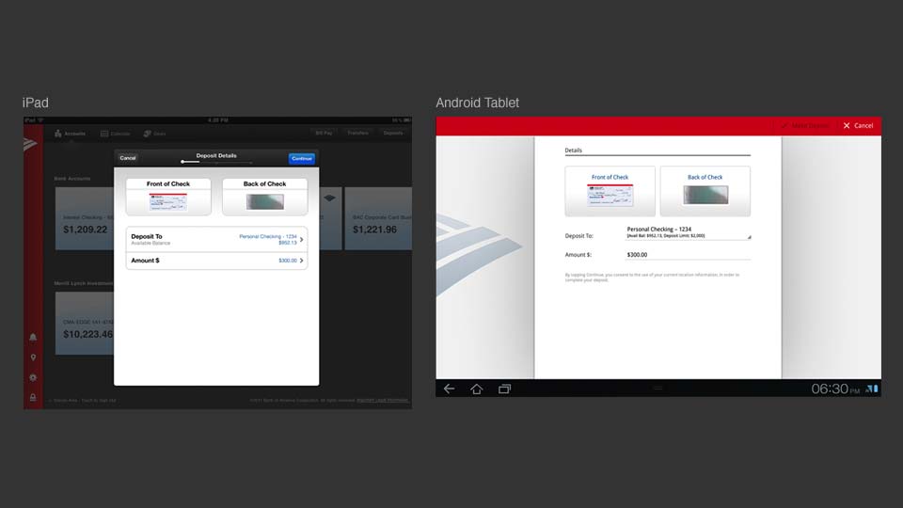Select the $10,223.46 investment account card

pos(85,323)
